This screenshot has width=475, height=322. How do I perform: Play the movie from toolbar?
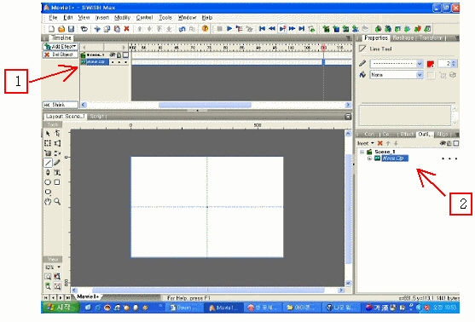[229, 29]
